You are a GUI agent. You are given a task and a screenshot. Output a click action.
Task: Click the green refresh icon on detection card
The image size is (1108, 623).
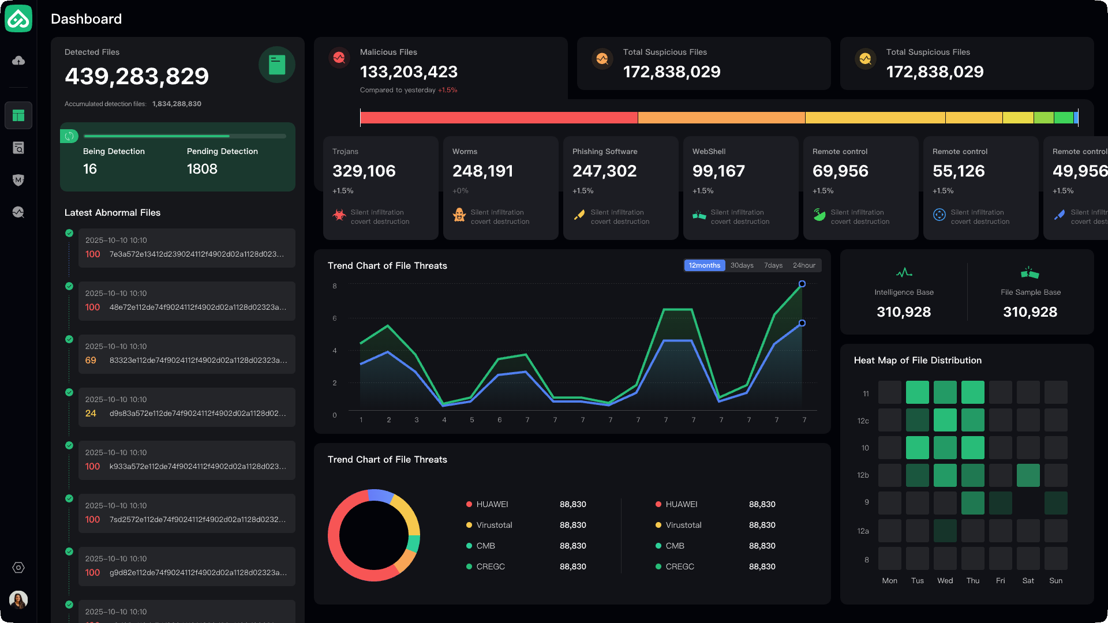click(69, 136)
